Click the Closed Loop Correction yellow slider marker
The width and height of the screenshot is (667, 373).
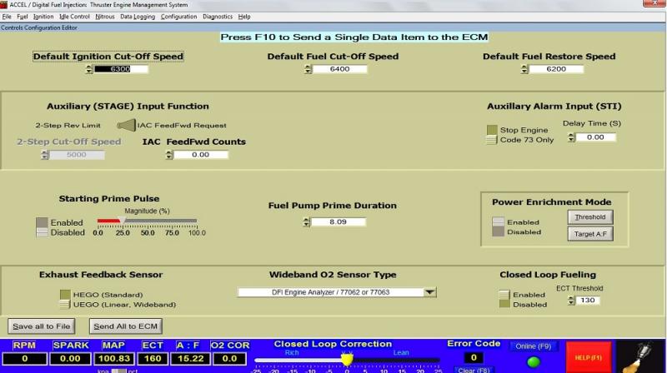(x=347, y=360)
